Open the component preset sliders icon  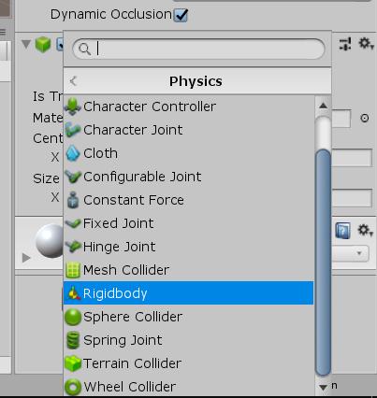pos(345,44)
